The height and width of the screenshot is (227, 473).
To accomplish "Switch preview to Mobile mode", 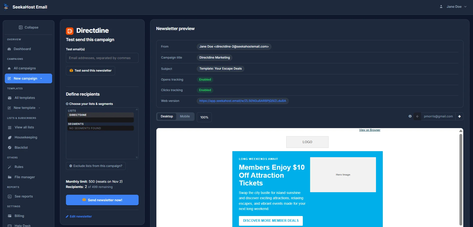I will [185, 116].
